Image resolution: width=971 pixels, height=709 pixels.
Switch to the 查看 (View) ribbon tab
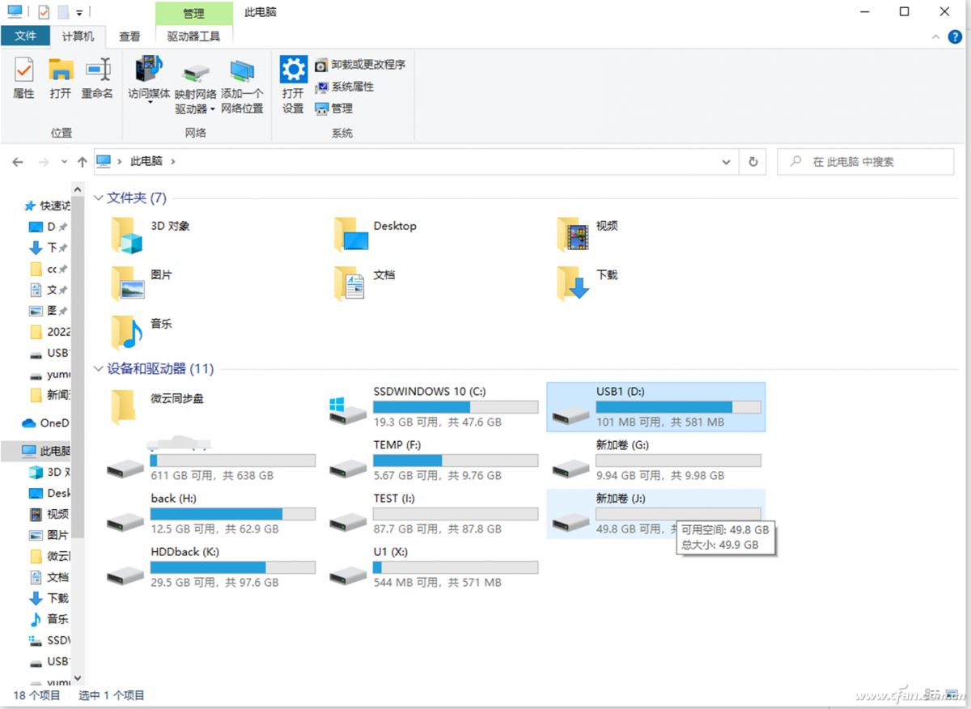tap(129, 36)
